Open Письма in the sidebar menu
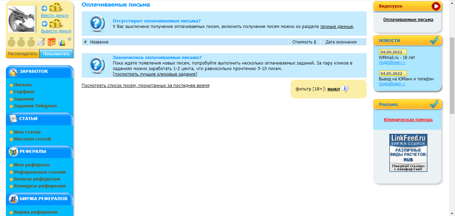Image resolution: width=455 pixels, height=216 pixels. (x=23, y=85)
